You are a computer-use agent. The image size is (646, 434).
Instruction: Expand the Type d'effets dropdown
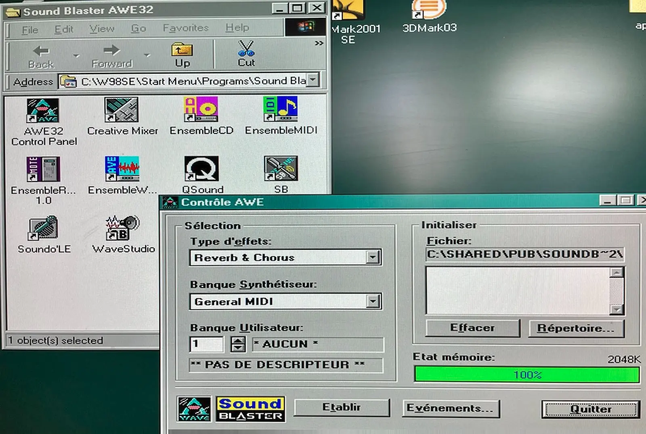tap(372, 257)
